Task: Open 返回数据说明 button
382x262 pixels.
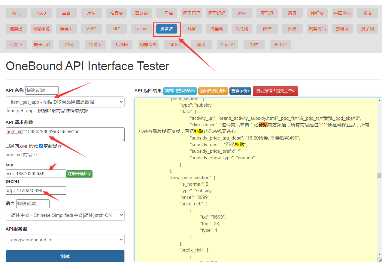Action: 213,91
